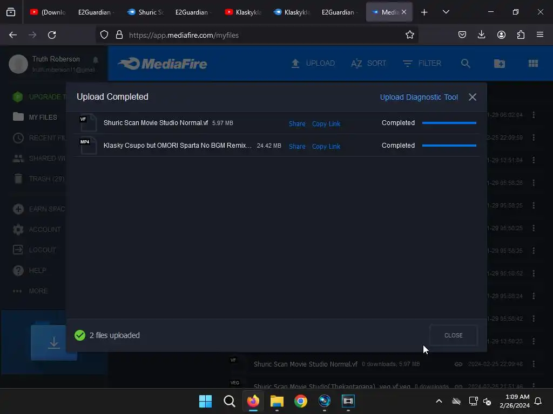This screenshot has width=553, height=414.
Task: Open MY FILES in the sidebar
Action: [35, 117]
